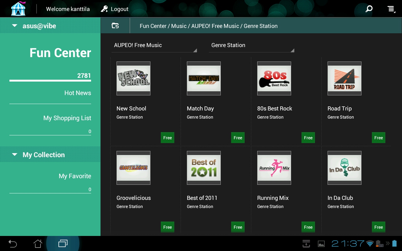
Task: Click the 0 count under My Favorite
Action: click(90, 190)
